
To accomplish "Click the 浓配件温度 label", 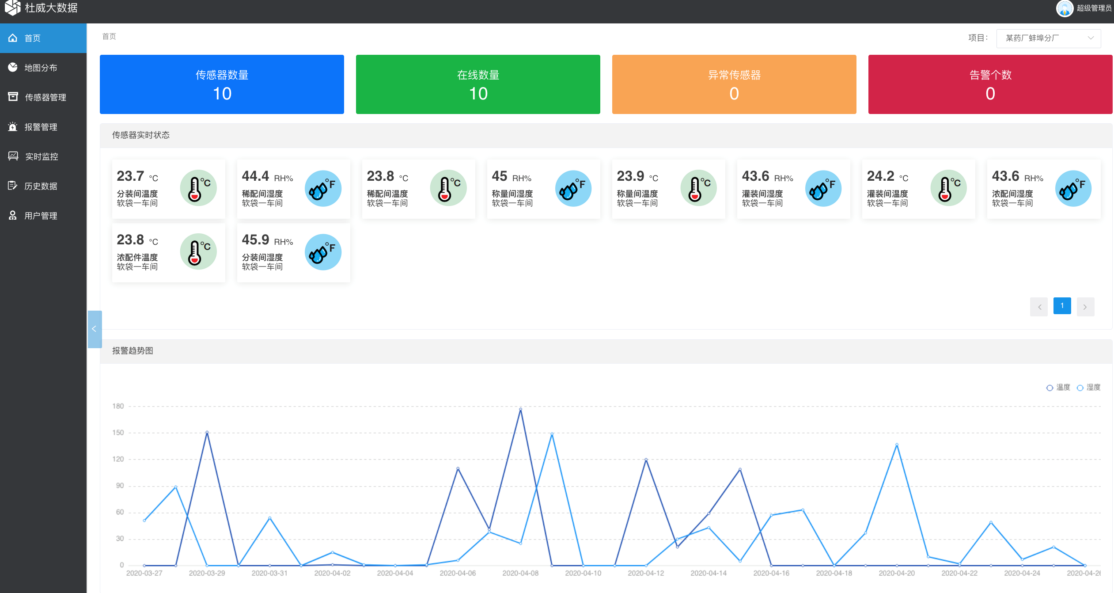I will 137,257.
